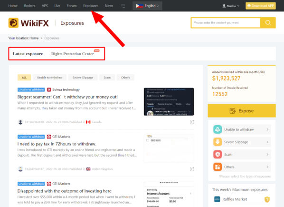The height and width of the screenshot is (207, 284).
Task: Click the search magnifier button
Action: tap(268, 23)
